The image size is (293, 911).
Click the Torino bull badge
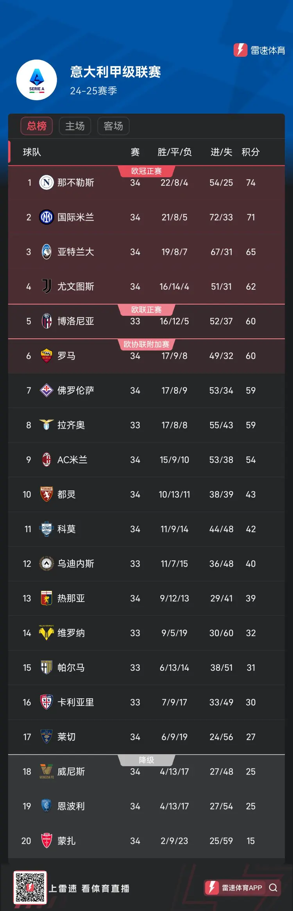[x=46, y=494]
